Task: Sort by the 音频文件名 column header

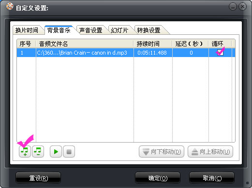Action: [x=85, y=43]
